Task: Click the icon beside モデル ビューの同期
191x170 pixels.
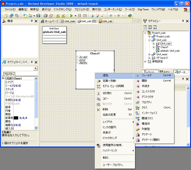Action: coord(98,86)
